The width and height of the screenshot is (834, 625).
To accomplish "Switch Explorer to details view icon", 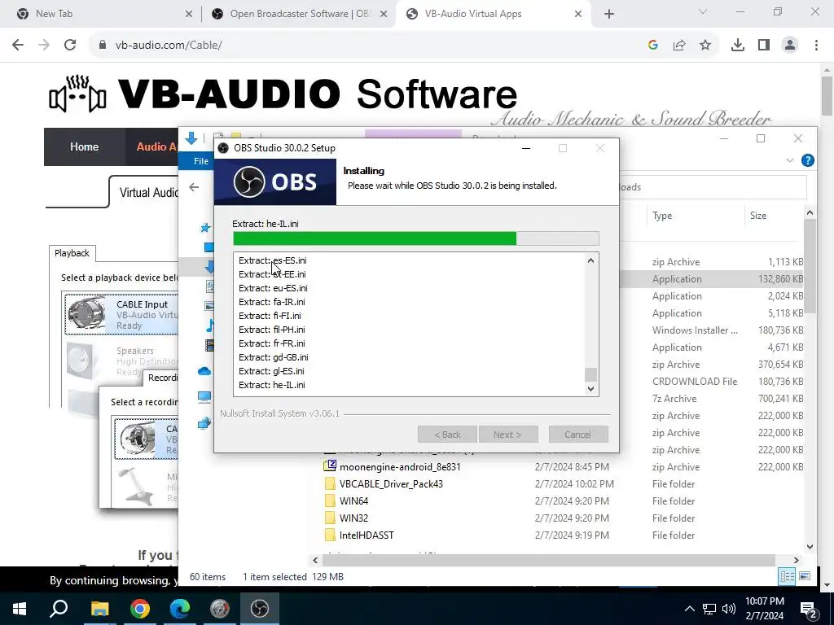I will (x=788, y=576).
